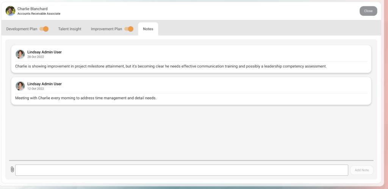Open the Improvement Plan tab label
The height and width of the screenshot is (189, 388).
pyautogui.click(x=106, y=29)
